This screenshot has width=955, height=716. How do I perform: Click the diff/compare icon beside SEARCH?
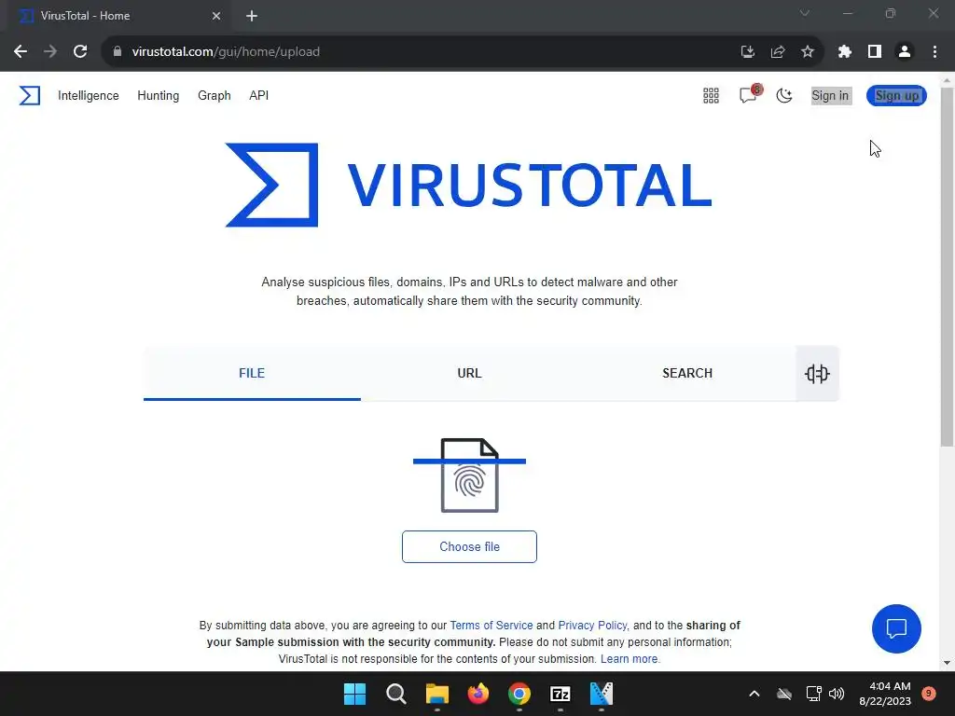click(x=817, y=373)
